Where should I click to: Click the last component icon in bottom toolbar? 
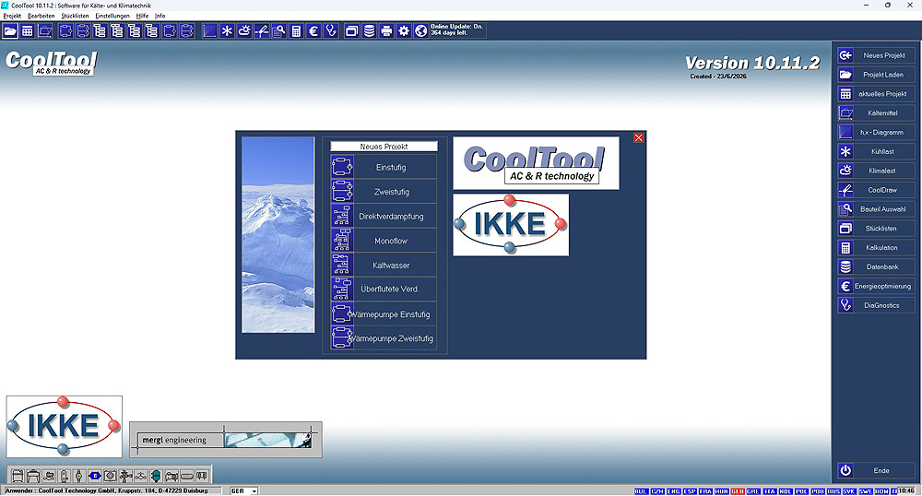click(x=202, y=476)
